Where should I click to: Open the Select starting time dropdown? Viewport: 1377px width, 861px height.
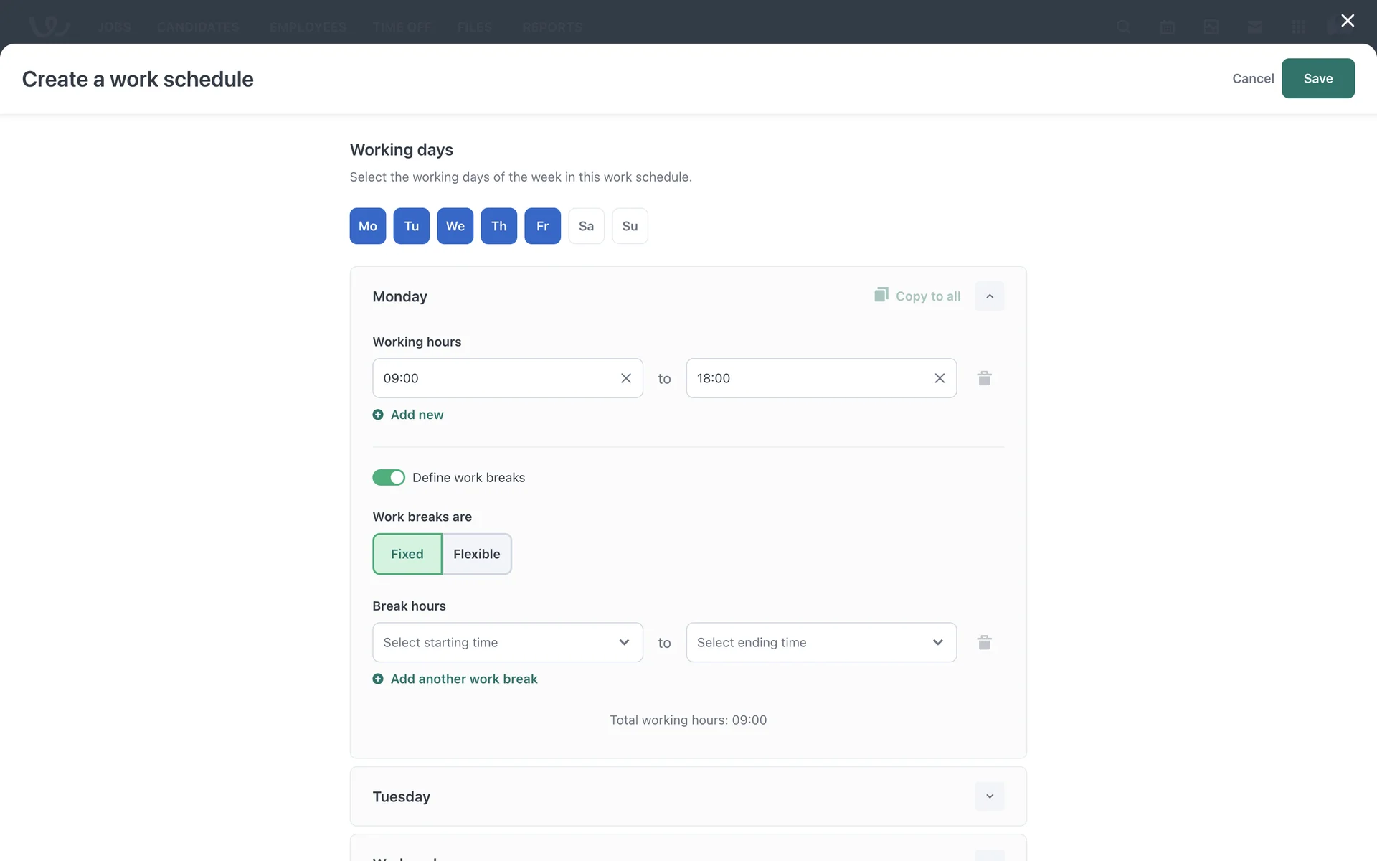[507, 642]
